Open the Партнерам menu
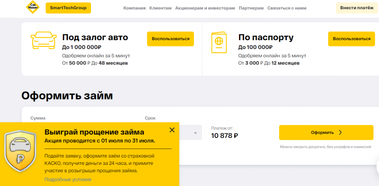 (x=251, y=8)
